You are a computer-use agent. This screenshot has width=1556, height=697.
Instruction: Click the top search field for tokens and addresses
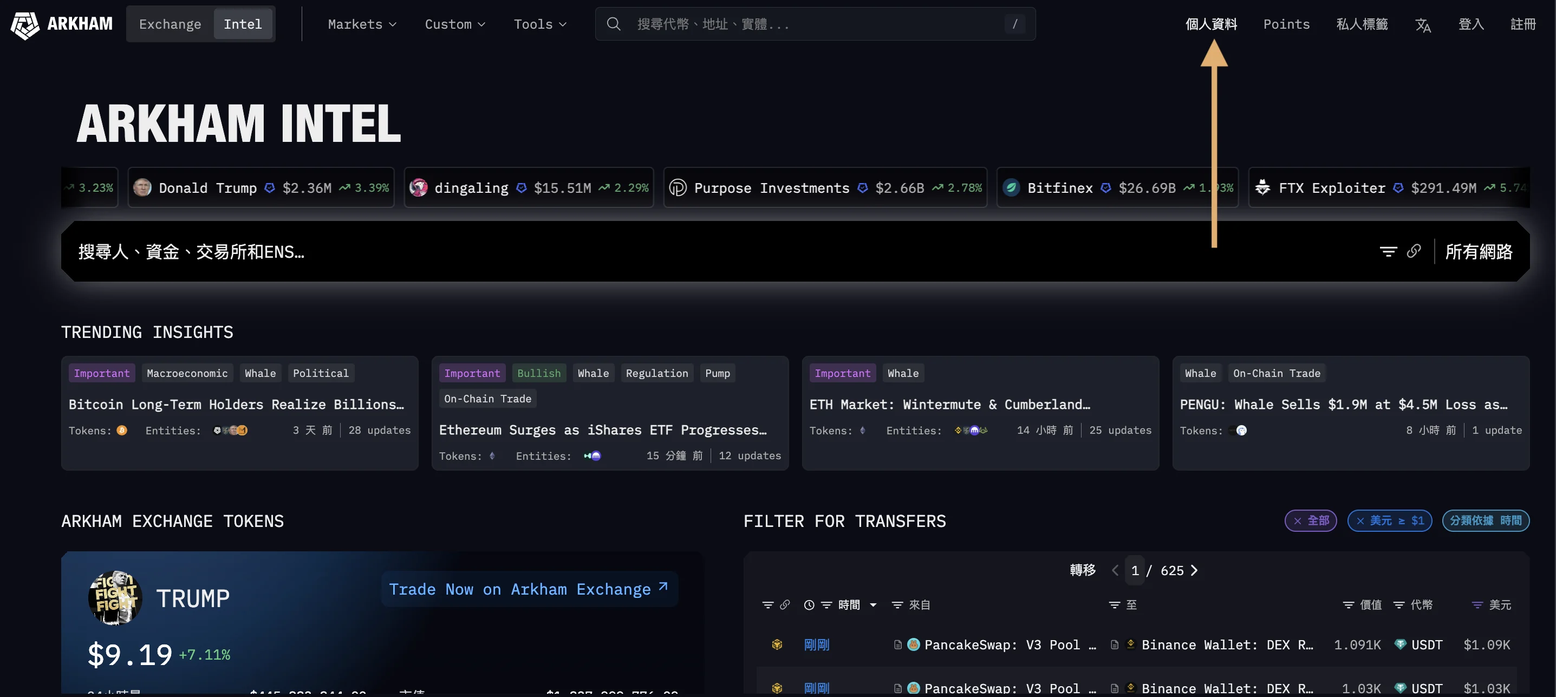(815, 24)
